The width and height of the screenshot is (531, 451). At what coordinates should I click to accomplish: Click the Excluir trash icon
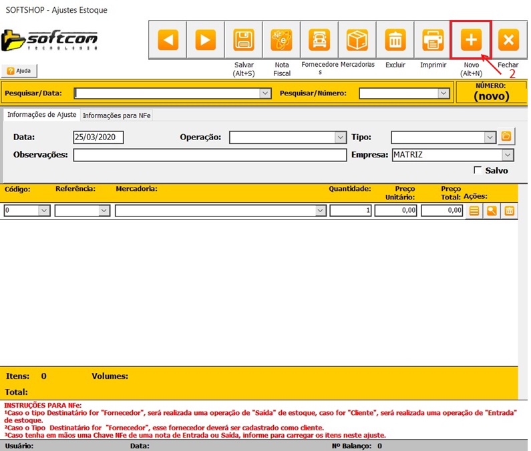[395, 40]
